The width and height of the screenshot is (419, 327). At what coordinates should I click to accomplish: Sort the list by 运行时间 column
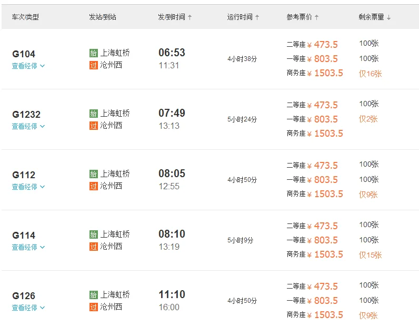[x=243, y=17]
